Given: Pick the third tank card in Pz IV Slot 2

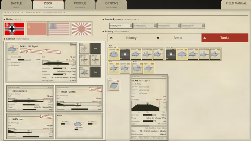Looking at the screenshot, I should pyautogui.click(x=193, y=54).
